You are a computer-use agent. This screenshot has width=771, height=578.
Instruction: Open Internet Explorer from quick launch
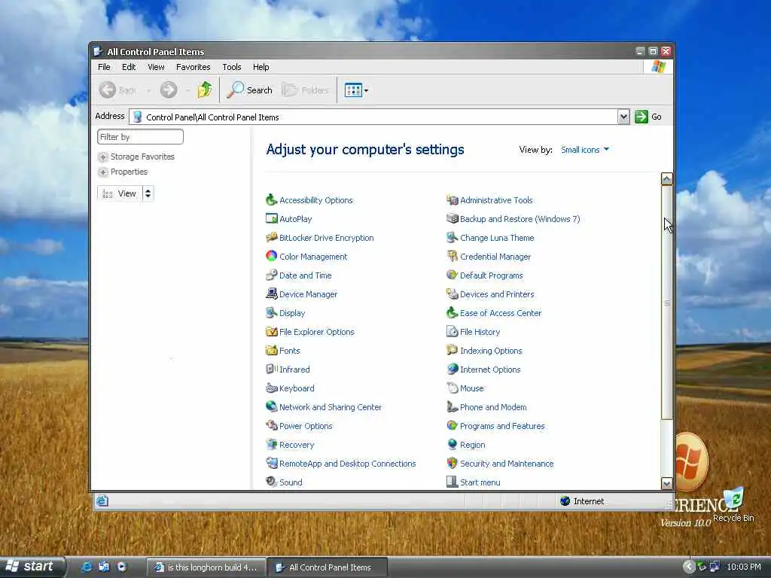click(x=87, y=567)
